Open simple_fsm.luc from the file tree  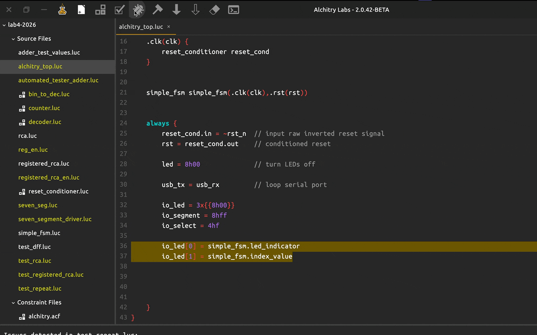coord(39,233)
